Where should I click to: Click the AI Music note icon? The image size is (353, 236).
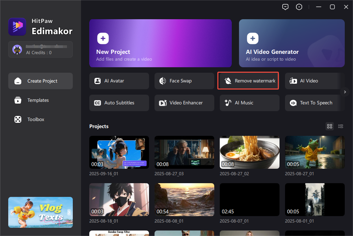pyautogui.click(x=228, y=103)
